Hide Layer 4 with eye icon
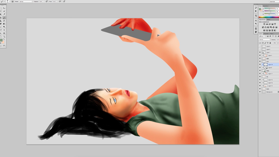The height and width of the screenshot is (157, 279). (x=260, y=55)
